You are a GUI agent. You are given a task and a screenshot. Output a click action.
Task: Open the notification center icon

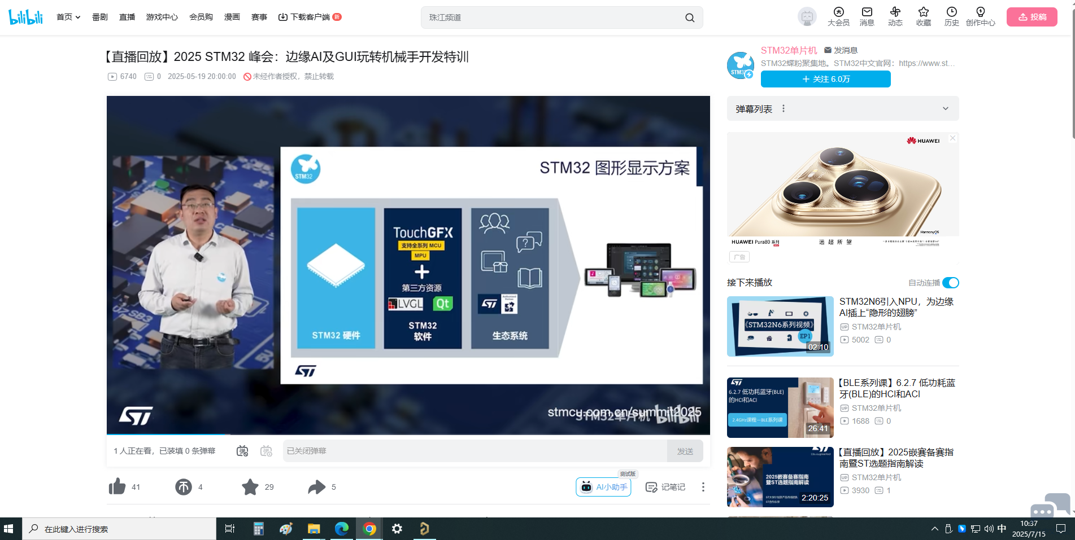pyautogui.click(x=1061, y=529)
